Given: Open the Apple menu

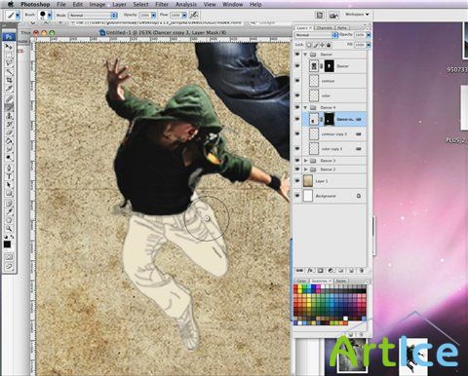Looking at the screenshot, I should click(10, 4).
